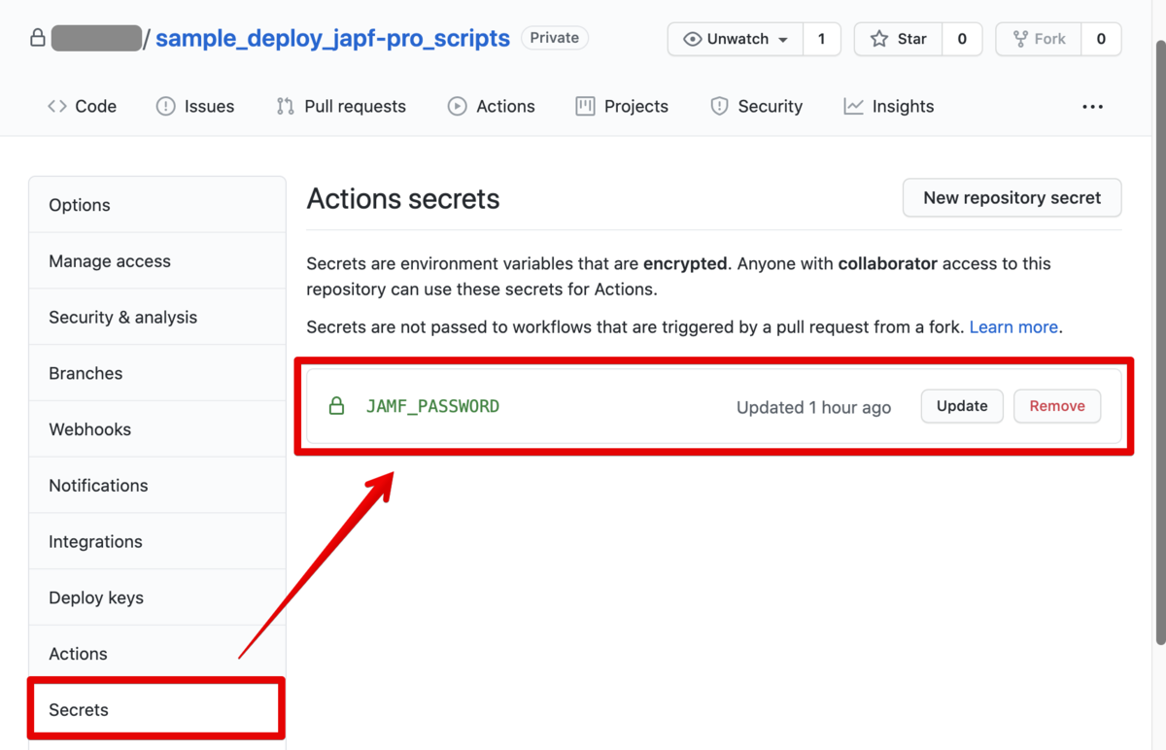Viewport: 1166px width, 750px height.
Task: Click the Fork button
Action: pos(1039,39)
